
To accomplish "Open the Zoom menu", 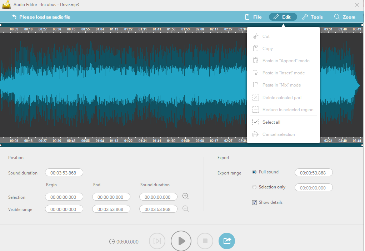I will 345,16.
